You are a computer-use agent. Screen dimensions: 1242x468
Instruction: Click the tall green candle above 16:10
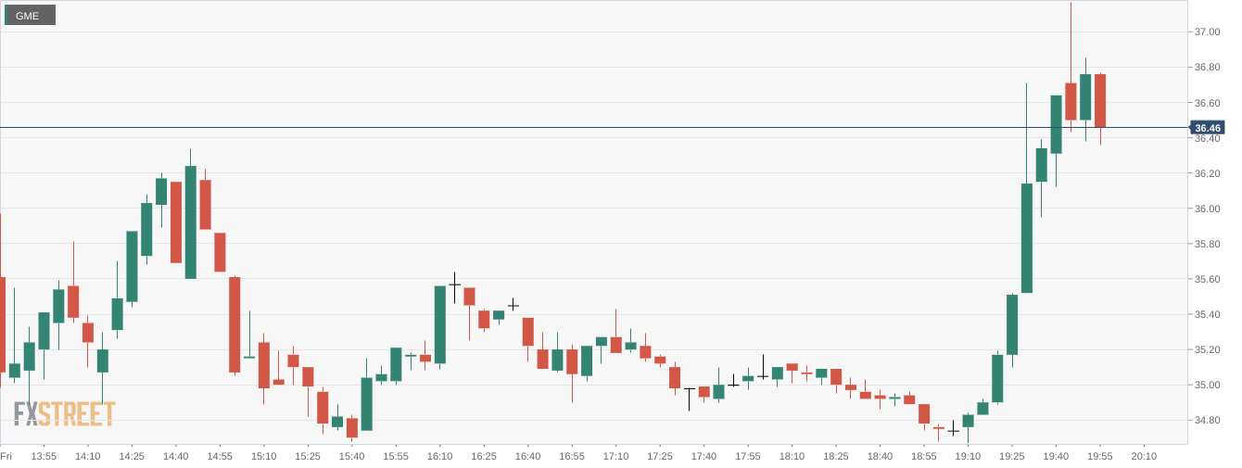coord(439,324)
